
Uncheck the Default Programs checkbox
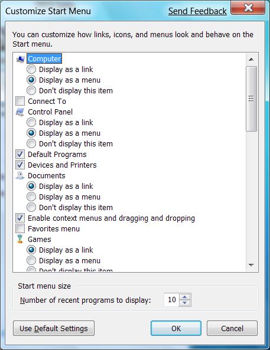pyautogui.click(x=20, y=154)
